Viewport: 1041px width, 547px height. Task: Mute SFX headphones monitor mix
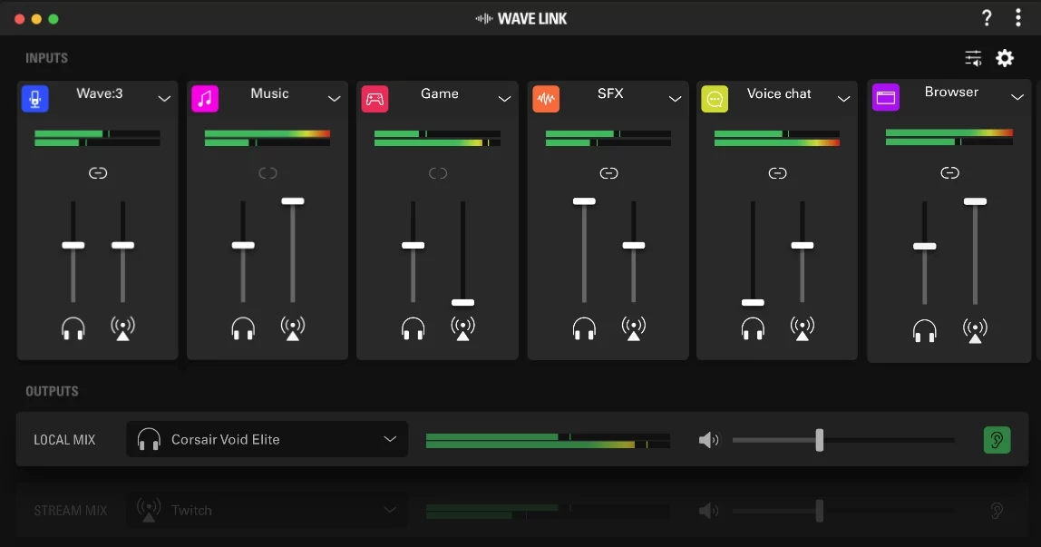pos(584,328)
